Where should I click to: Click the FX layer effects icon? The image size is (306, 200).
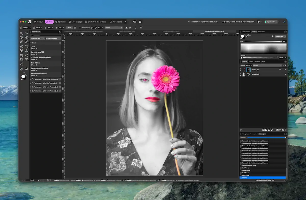(x=263, y=130)
